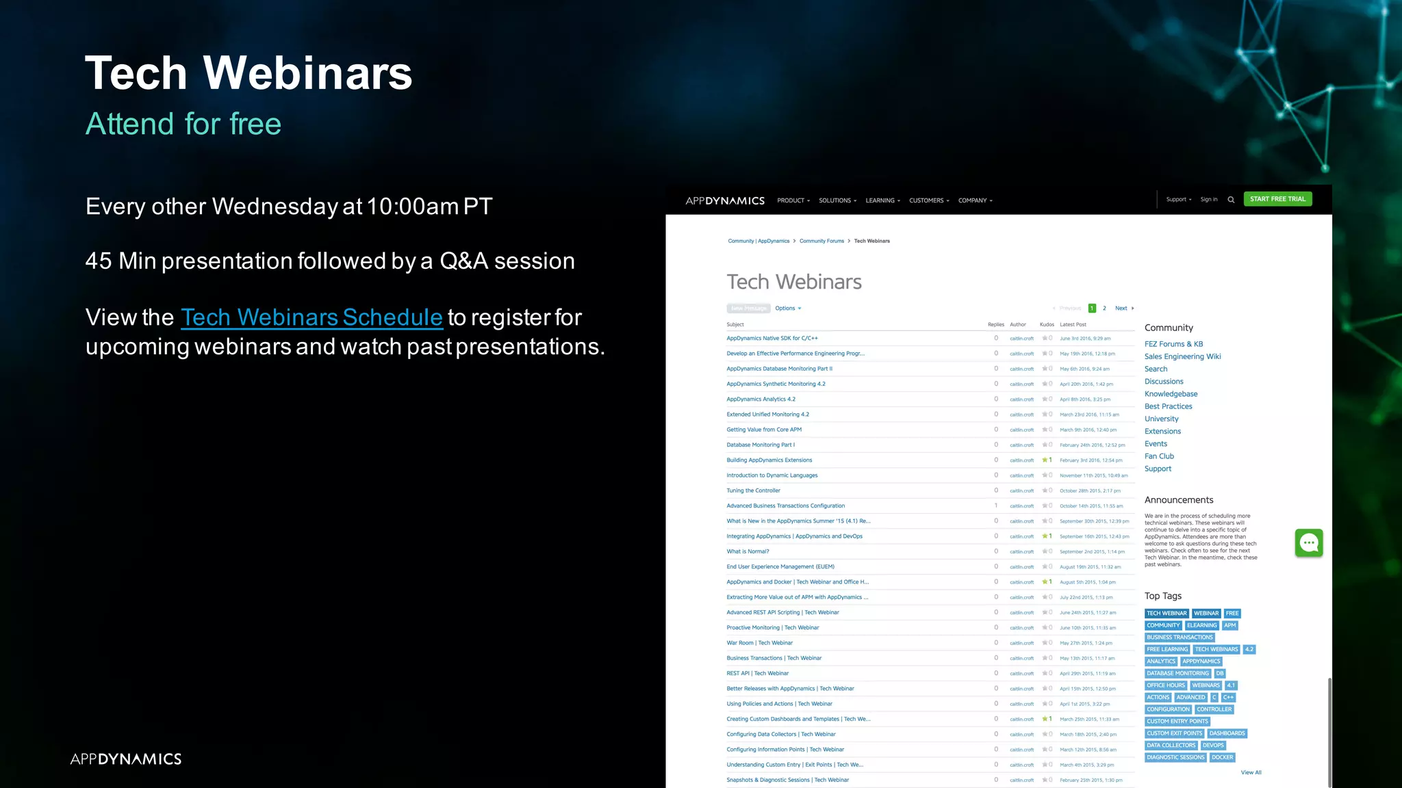Select page 1 in pagination
The height and width of the screenshot is (788, 1402).
tap(1092, 308)
